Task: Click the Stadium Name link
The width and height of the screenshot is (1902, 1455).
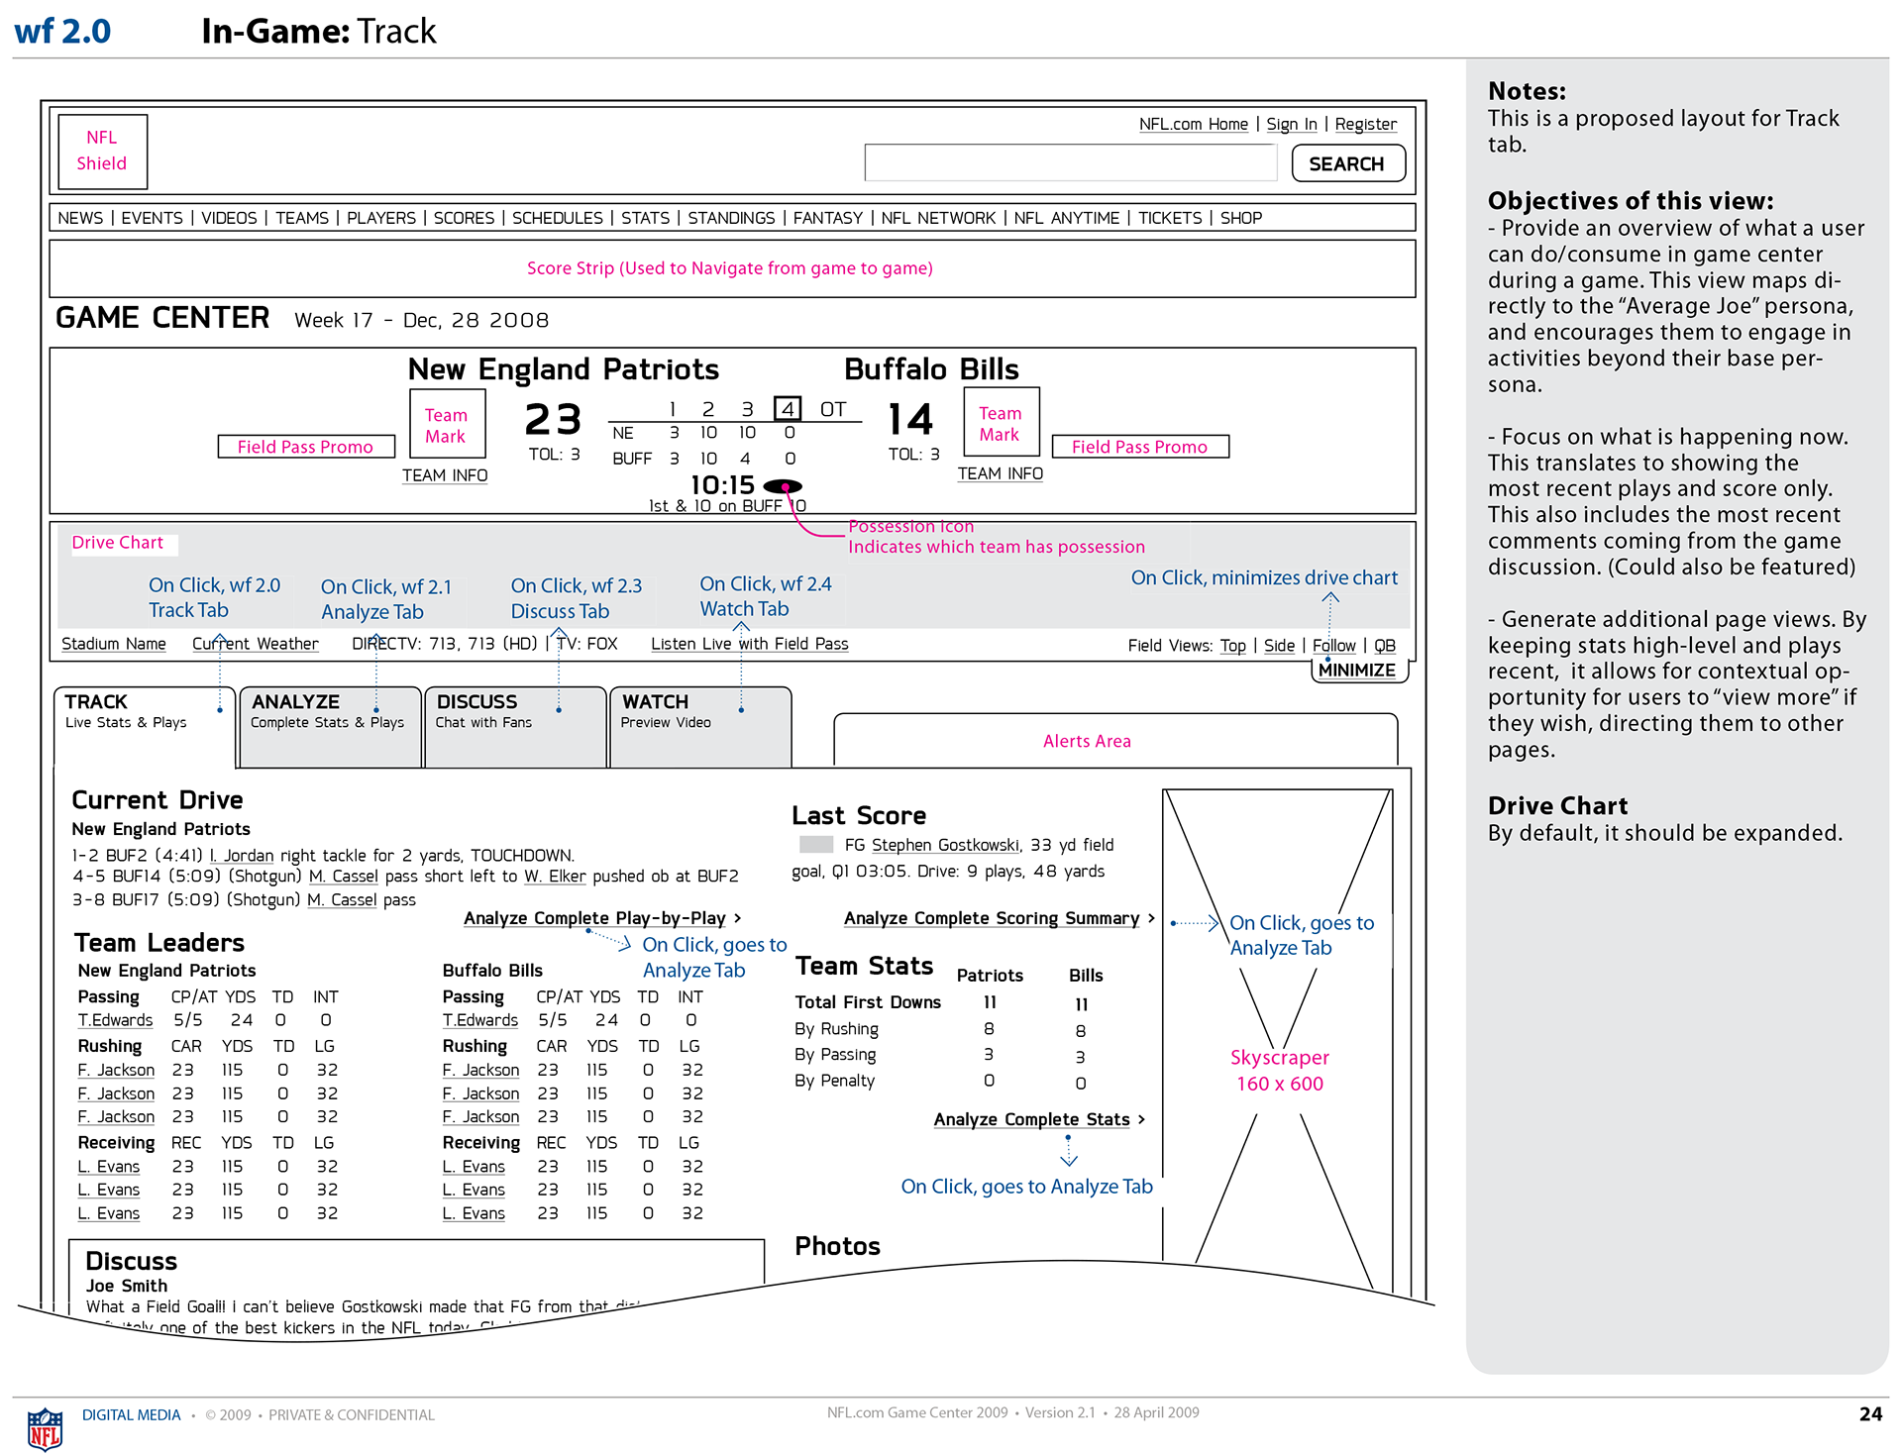Action: click(x=114, y=644)
